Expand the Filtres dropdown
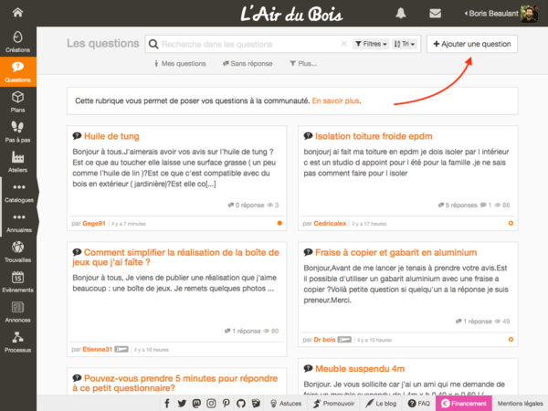 371,44
